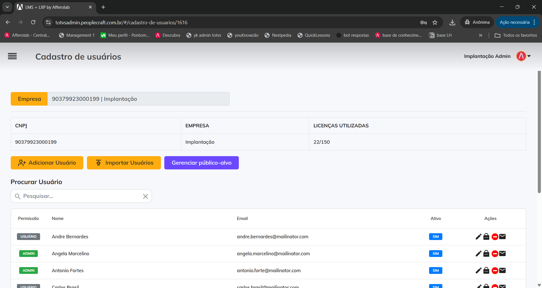Click lock icon for Andre Bernardes
The image size is (542, 288).
(486, 237)
